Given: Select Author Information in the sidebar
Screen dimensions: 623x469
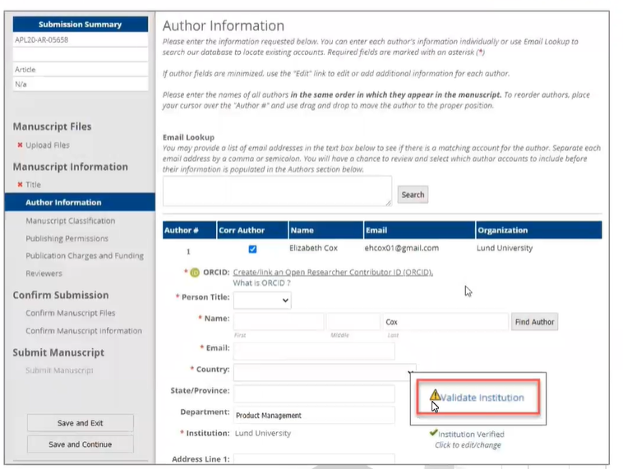Looking at the screenshot, I should tap(80, 202).
